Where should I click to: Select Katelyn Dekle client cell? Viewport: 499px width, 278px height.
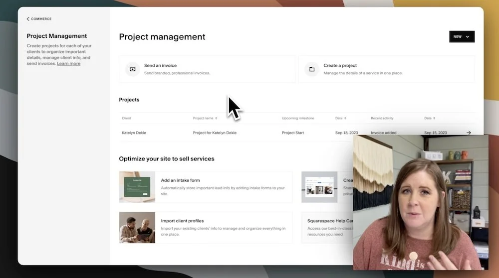[134, 133]
